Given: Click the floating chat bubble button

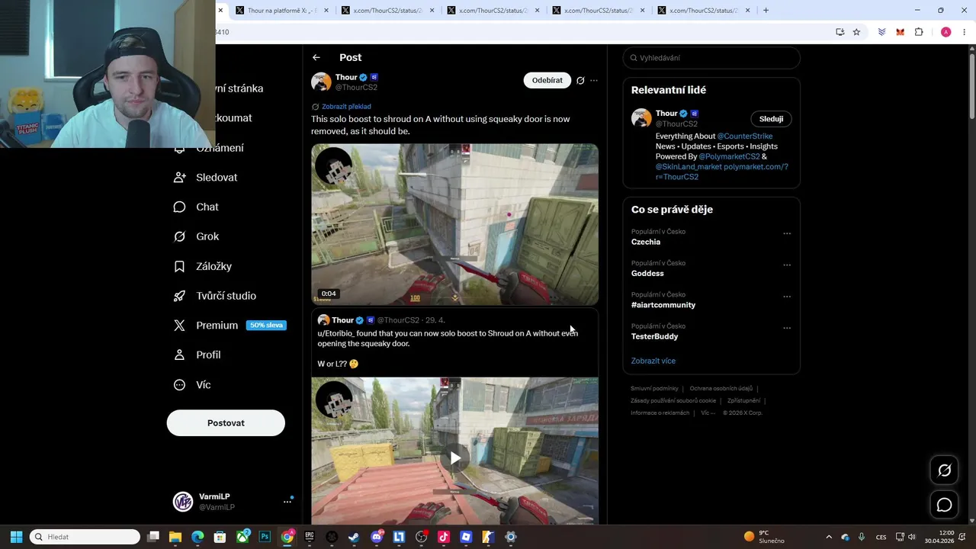Looking at the screenshot, I should point(944,505).
